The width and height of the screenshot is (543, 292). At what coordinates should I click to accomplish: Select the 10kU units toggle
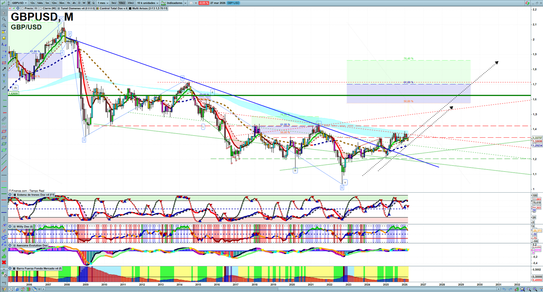click(x=122, y=3)
